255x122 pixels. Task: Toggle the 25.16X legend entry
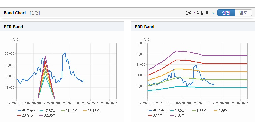(91, 111)
